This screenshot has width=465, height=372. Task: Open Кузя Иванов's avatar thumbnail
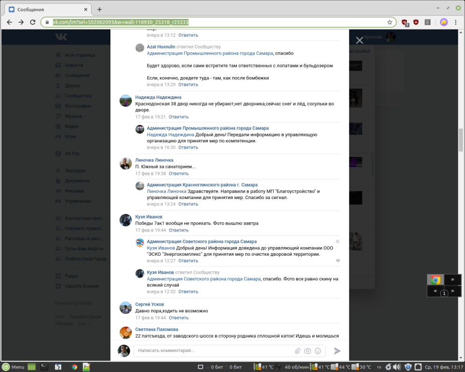(x=125, y=220)
